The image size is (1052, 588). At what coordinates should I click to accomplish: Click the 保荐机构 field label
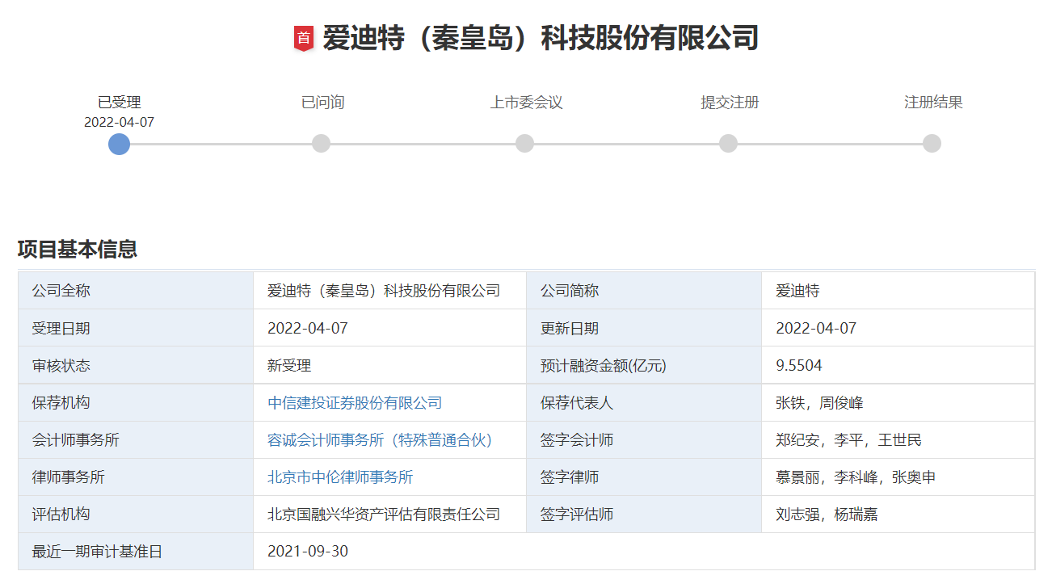61,403
